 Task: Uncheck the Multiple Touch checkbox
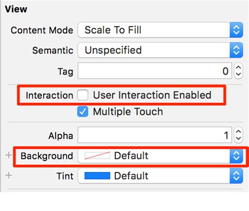(x=82, y=112)
